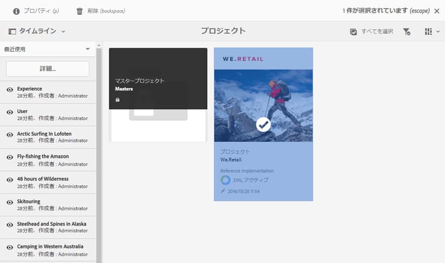Click the eye icon beside Fly-fishing the Amazon
The width and height of the screenshot is (445, 263).
9,157
